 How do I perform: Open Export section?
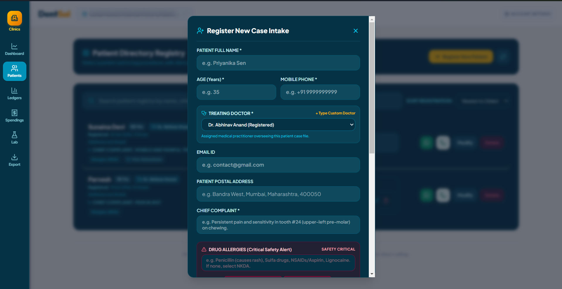tap(14, 160)
